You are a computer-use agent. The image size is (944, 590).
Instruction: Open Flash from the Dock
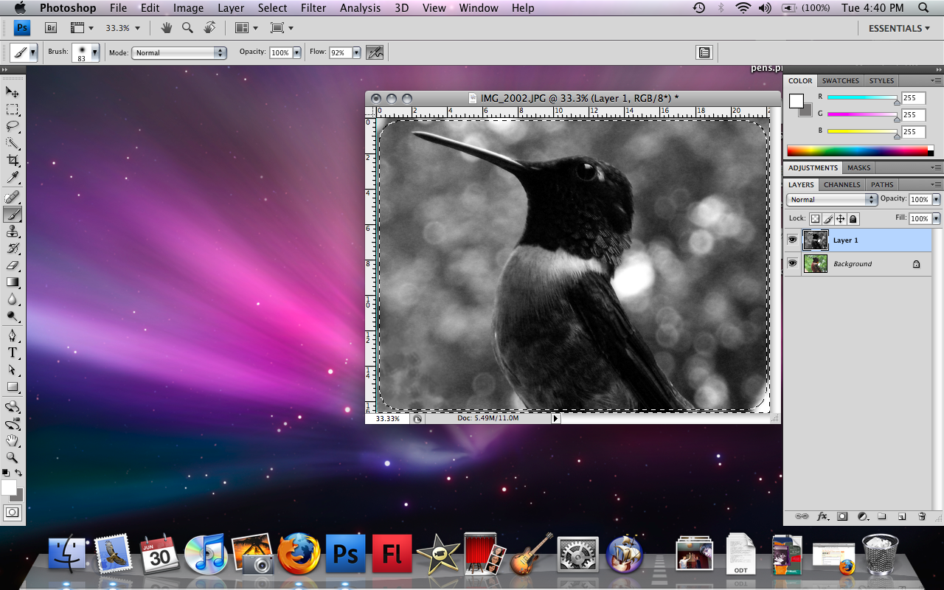tap(392, 554)
